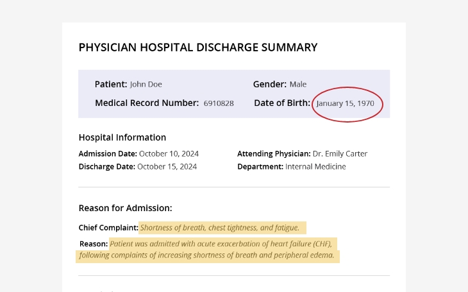
Task: Click highlighted line mentioning peripheral edema
Action: pos(206,256)
